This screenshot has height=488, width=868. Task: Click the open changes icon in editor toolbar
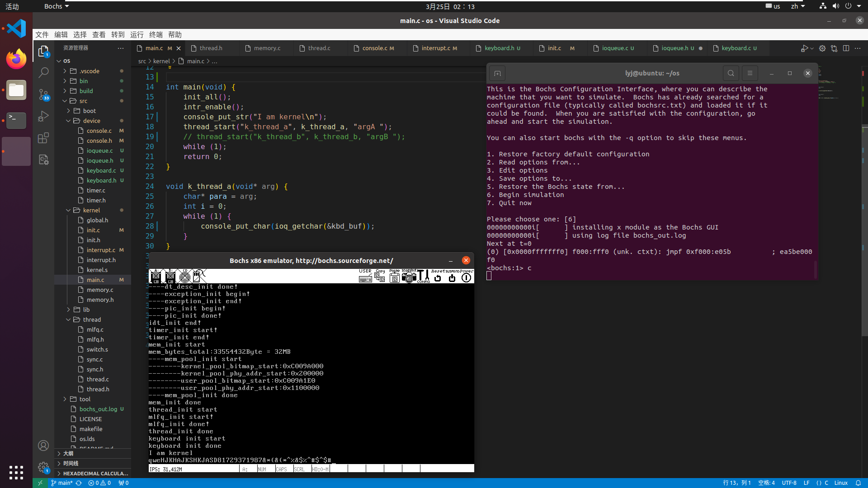[834, 48]
